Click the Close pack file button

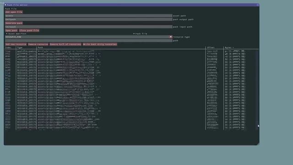pyautogui.click(x=29, y=31)
